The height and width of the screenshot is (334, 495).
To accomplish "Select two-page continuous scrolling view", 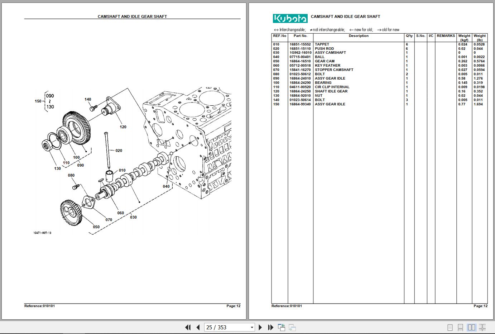I will click(482, 327).
